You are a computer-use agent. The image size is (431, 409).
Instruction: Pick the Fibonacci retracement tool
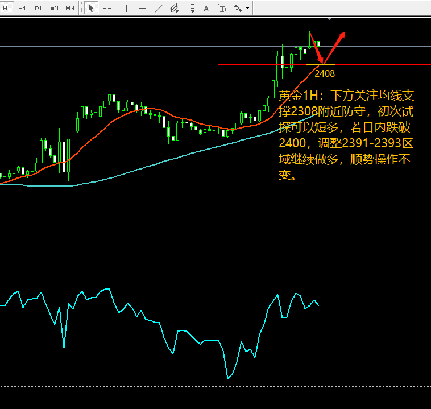coord(190,9)
